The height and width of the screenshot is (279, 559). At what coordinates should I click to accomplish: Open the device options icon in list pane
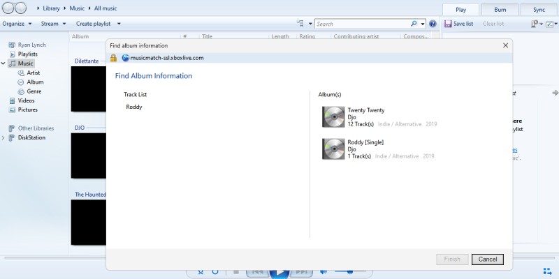point(535,24)
